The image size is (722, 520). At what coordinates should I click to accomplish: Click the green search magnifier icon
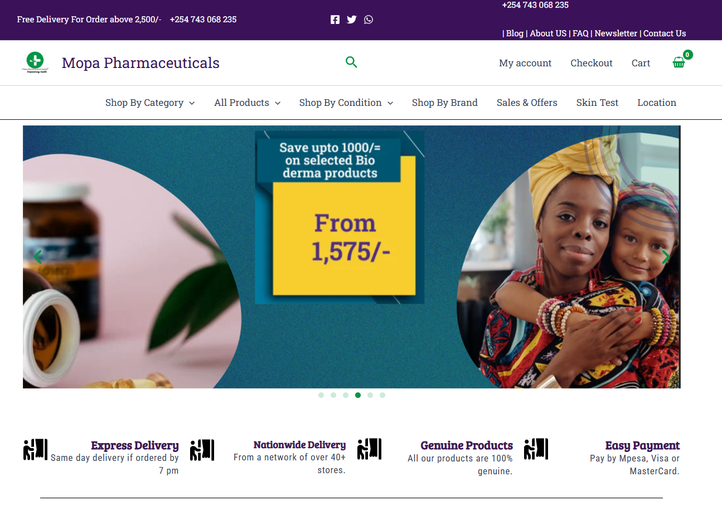tap(351, 62)
